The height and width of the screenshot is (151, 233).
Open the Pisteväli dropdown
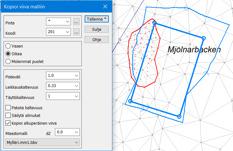76,75
